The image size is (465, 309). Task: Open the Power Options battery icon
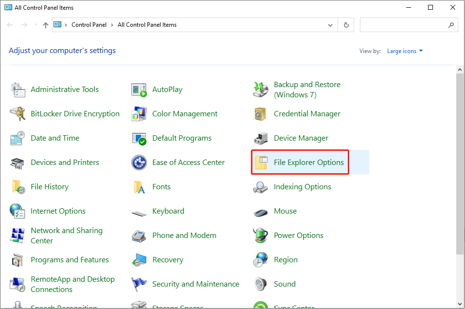click(261, 236)
